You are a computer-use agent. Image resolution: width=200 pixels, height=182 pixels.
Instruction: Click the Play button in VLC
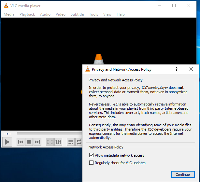pos(7,142)
